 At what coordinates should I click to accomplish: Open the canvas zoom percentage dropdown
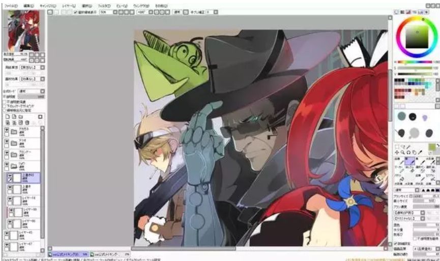115,12
